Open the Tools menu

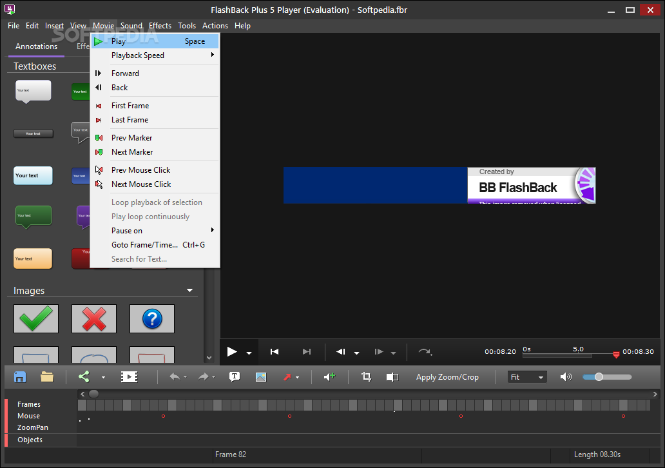(x=187, y=25)
